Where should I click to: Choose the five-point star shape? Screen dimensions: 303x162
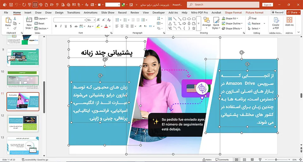tap(193, 29)
